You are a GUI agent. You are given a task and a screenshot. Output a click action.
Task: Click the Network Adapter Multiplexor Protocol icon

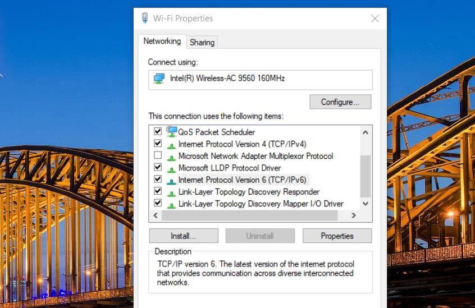pos(171,157)
